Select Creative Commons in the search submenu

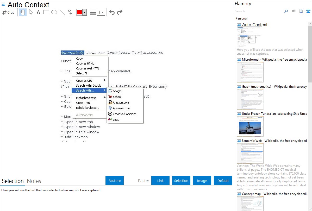point(125,114)
